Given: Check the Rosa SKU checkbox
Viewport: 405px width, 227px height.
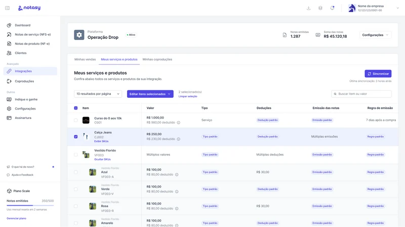Looking at the screenshot, I should [x=75, y=206].
